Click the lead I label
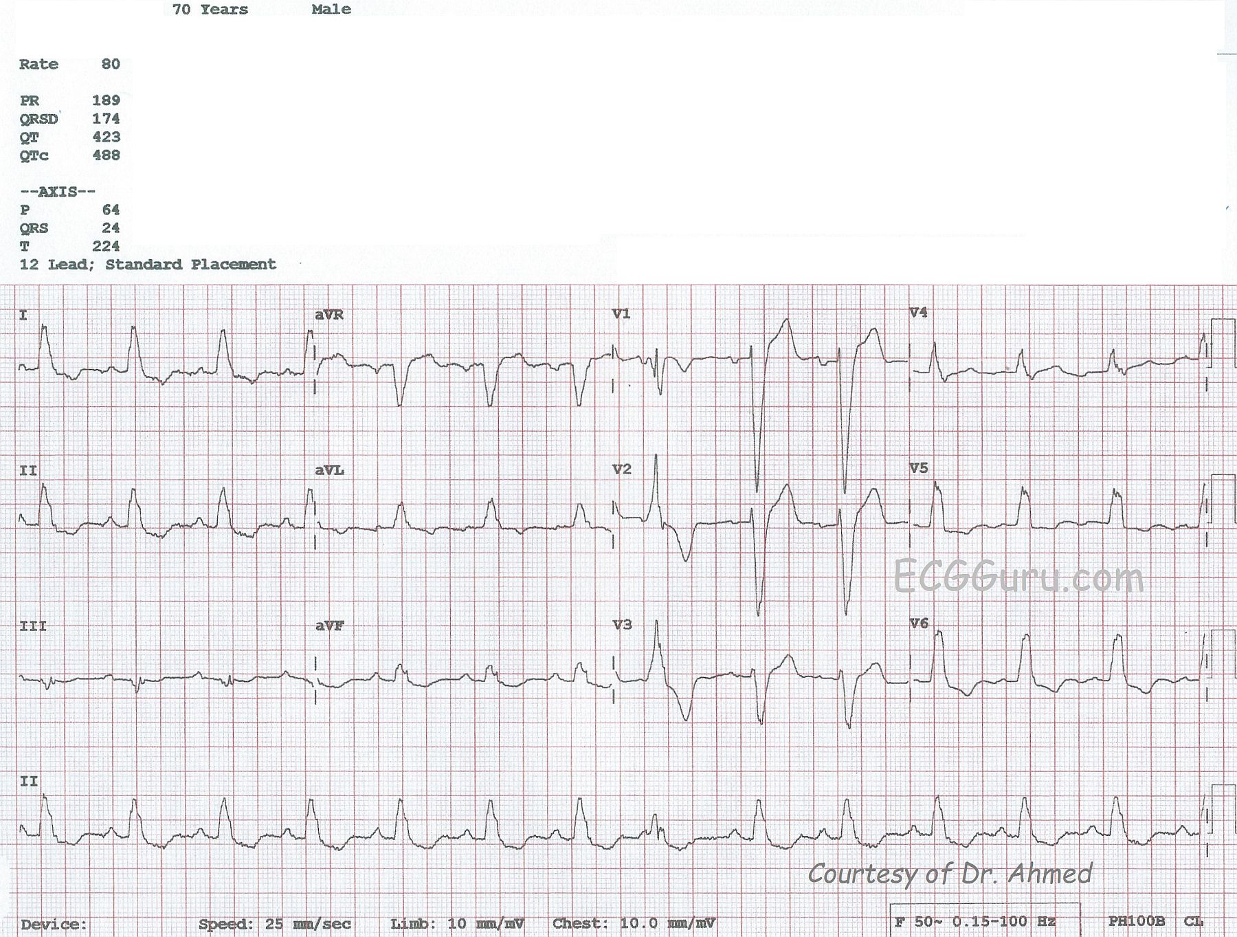Viewport: 1237px width, 937px height. 23,316
